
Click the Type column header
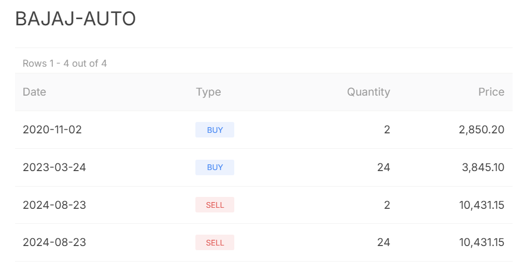(x=208, y=92)
